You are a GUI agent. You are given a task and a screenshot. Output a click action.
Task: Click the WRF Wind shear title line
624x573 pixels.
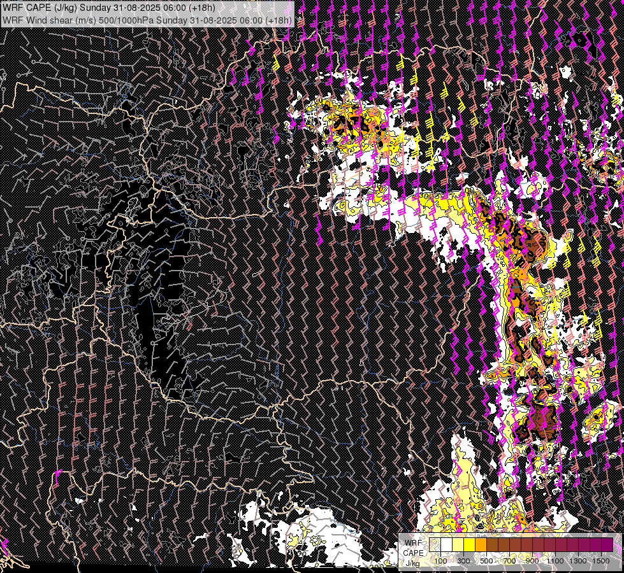point(147,20)
